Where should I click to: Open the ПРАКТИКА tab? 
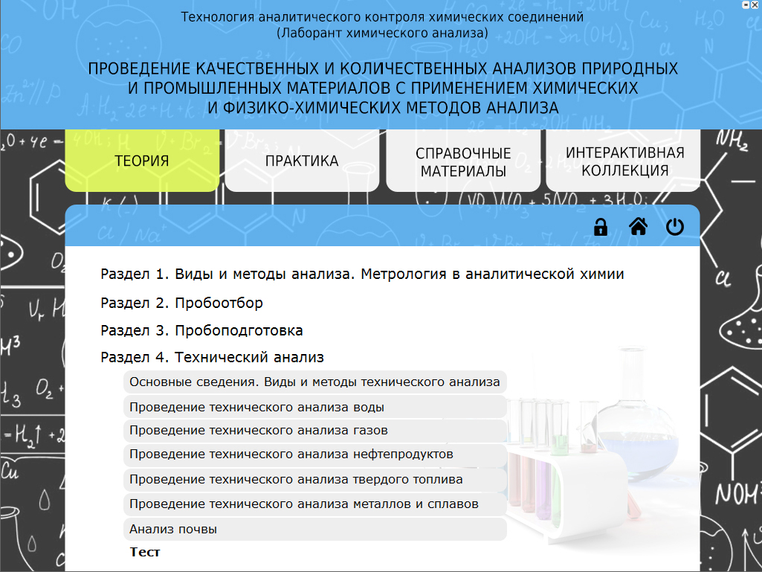click(302, 161)
